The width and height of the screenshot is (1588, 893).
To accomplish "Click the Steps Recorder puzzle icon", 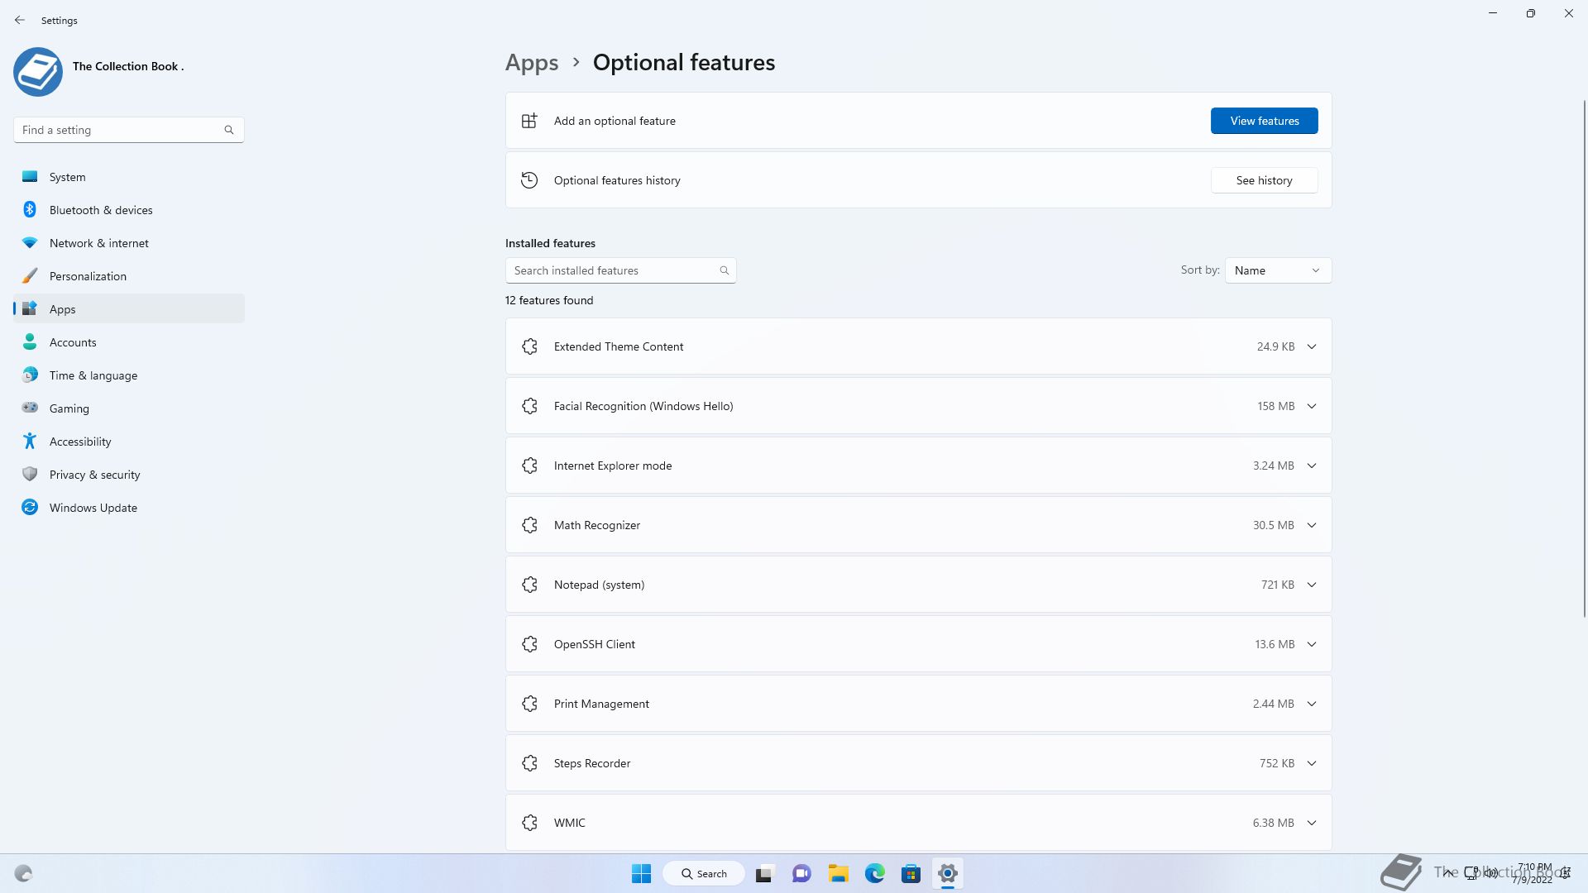I will click(x=530, y=763).
